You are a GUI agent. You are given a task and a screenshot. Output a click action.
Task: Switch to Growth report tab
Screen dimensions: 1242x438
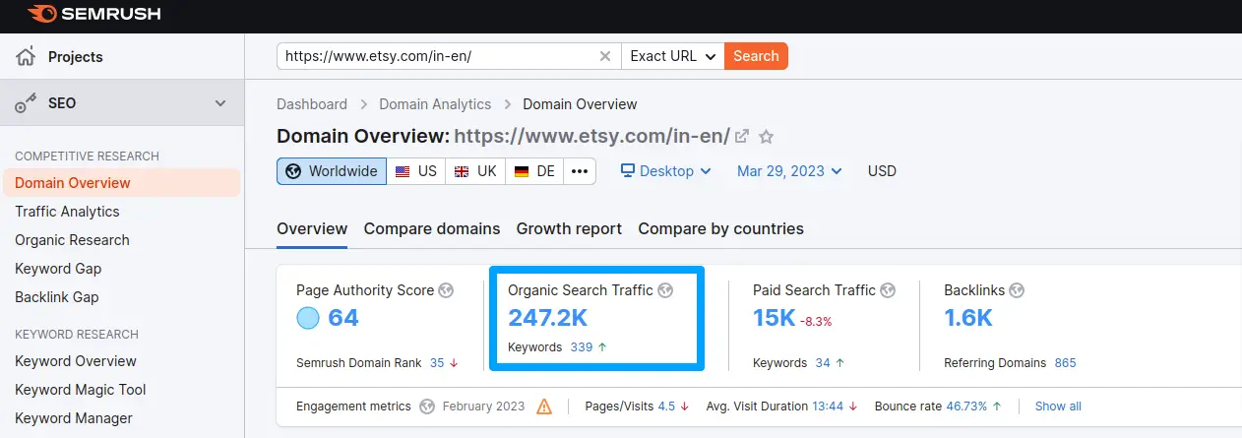point(569,228)
